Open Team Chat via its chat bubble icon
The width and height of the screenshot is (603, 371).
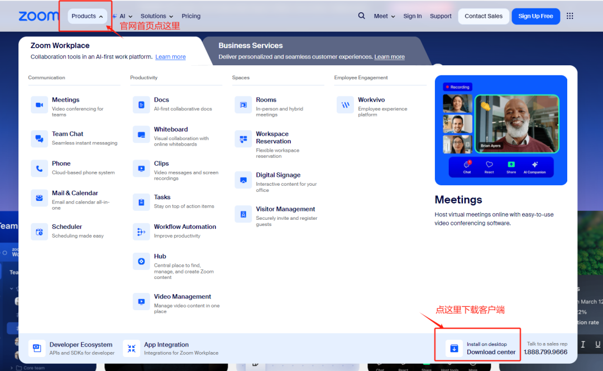[39, 138]
